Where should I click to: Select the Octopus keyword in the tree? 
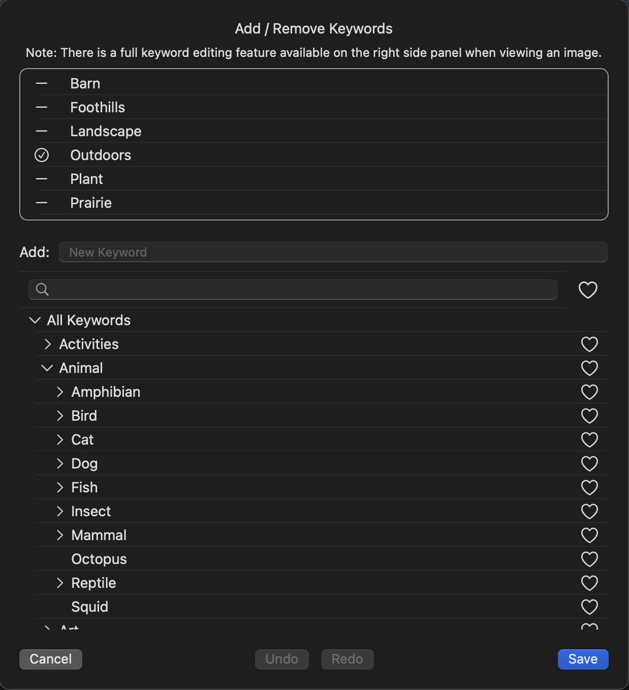99,559
